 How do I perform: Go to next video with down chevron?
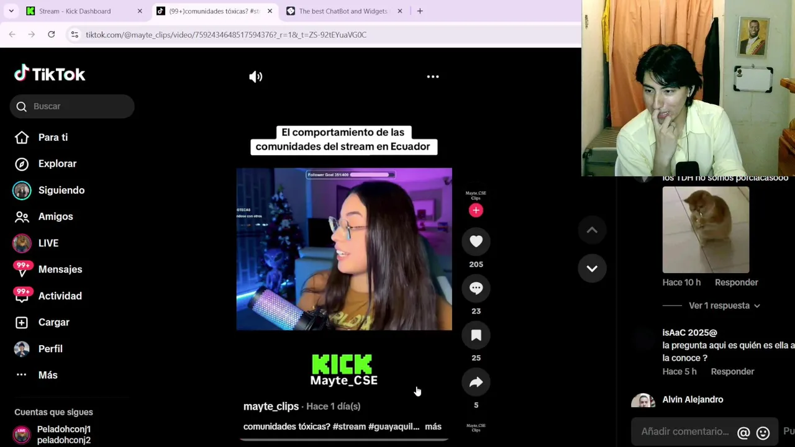592,269
